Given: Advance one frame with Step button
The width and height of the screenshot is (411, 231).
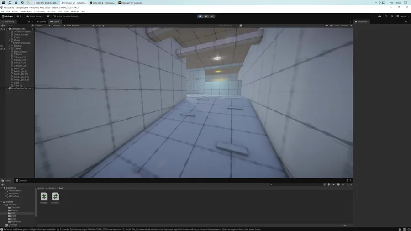Looking at the screenshot, I should (212, 16).
